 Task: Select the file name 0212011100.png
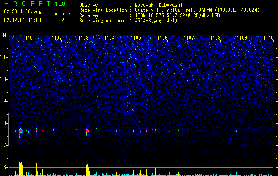tap(23, 11)
